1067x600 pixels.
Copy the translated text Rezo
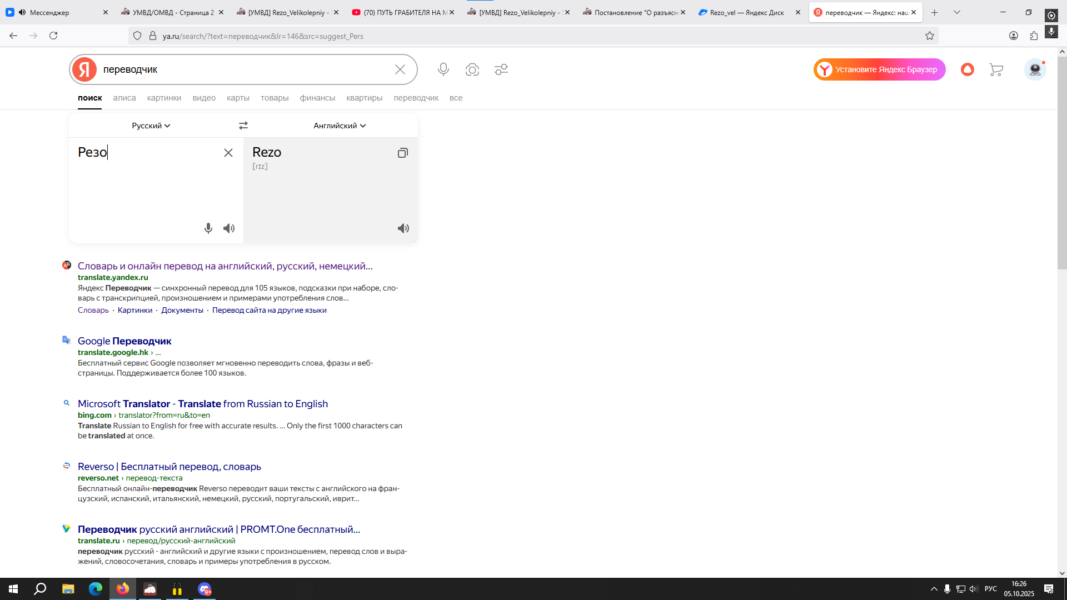[x=403, y=153]
